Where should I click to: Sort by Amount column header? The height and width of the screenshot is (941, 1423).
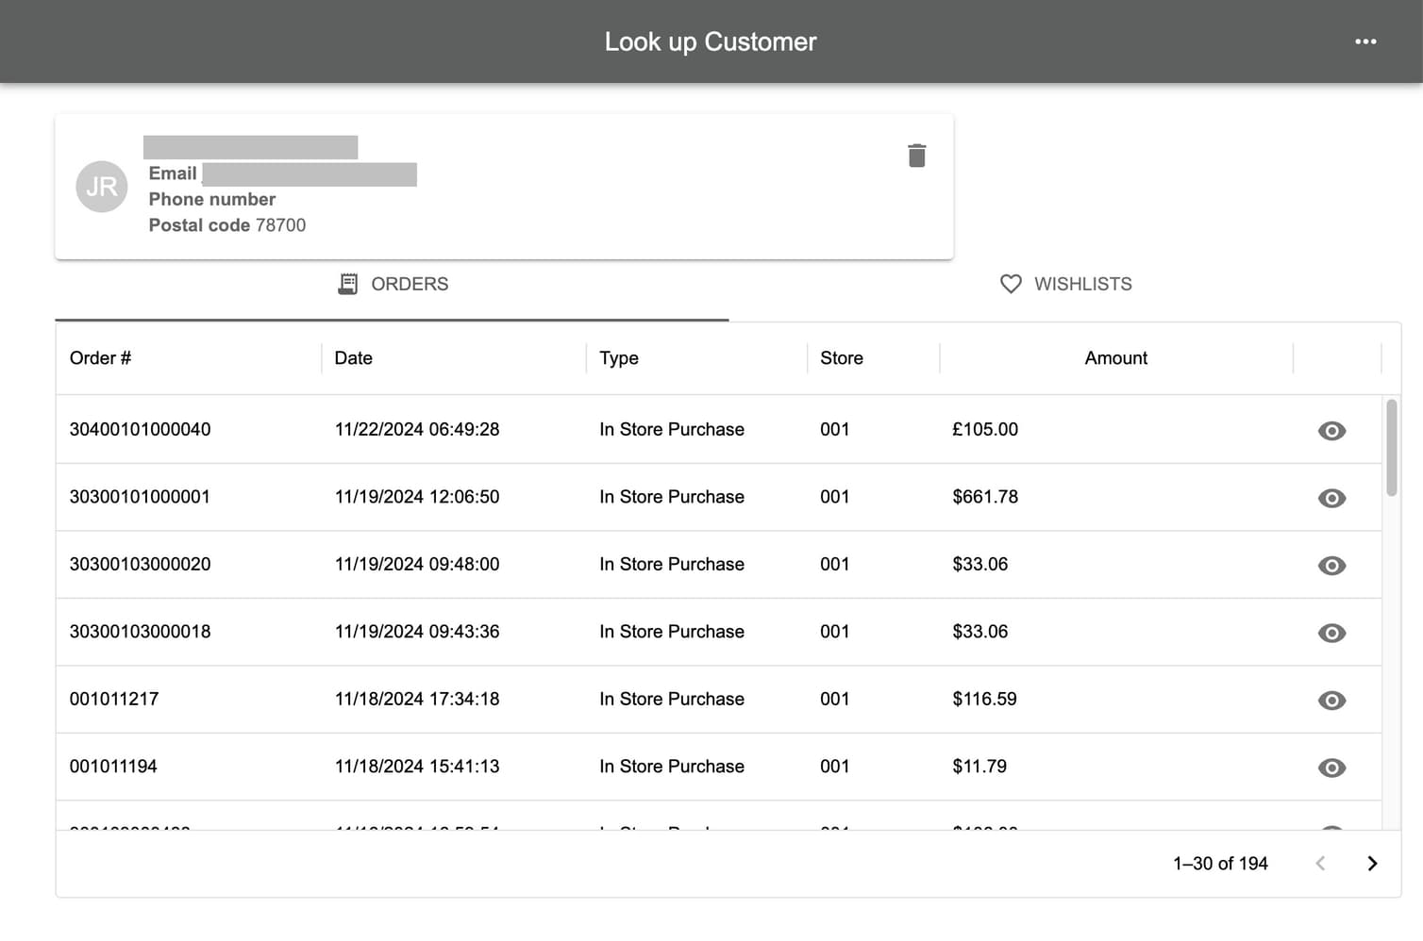click(1116, 358)
